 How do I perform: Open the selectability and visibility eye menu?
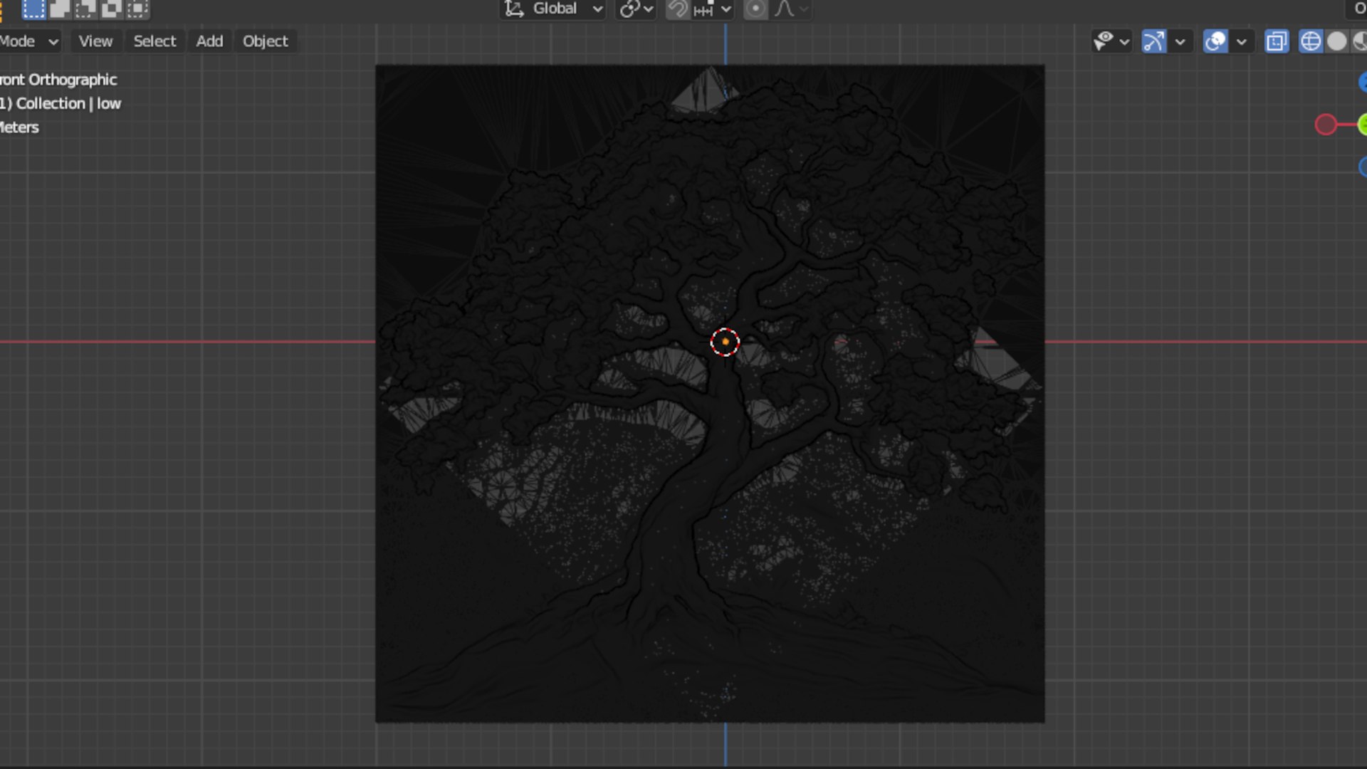1111,41
